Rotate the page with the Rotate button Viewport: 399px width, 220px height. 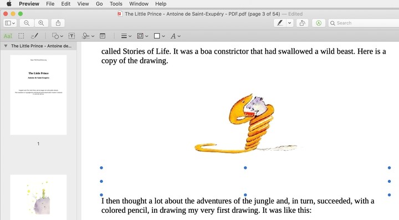pyautogui.click(x=302, y=23)
